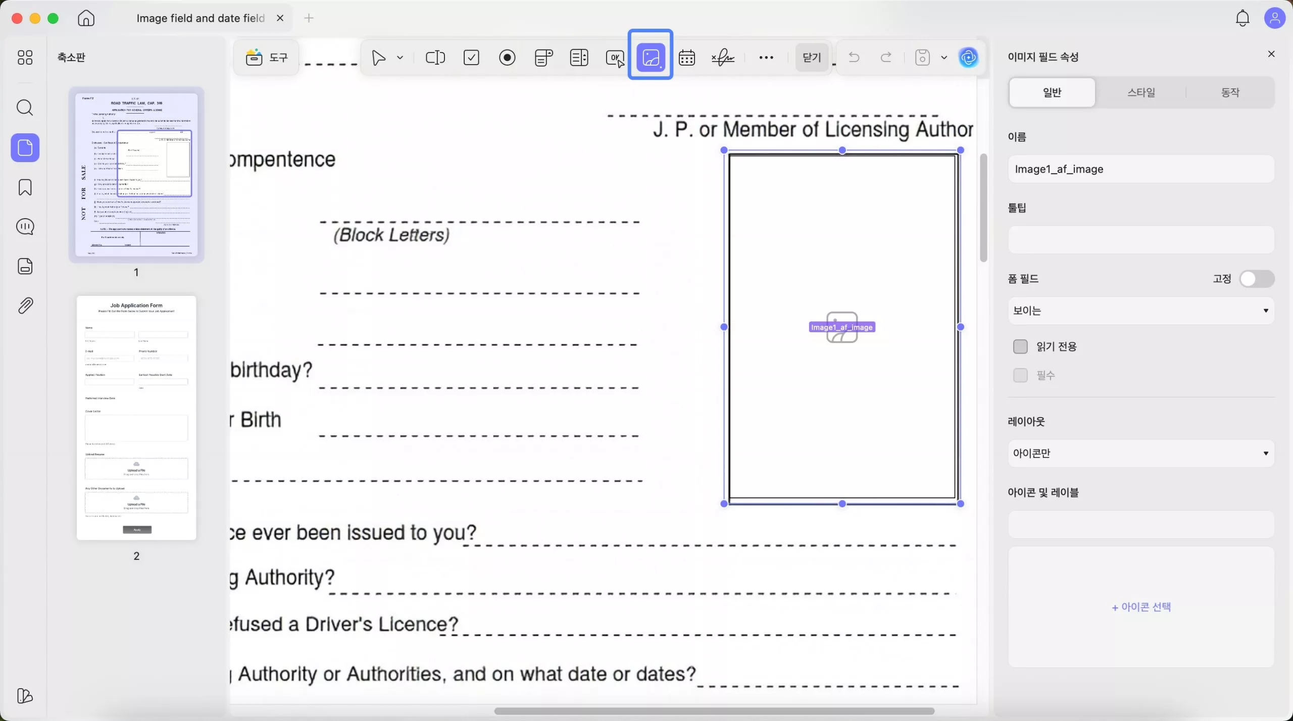
Task: Switch to the 스타일 tab
Action: [1141, 92]
